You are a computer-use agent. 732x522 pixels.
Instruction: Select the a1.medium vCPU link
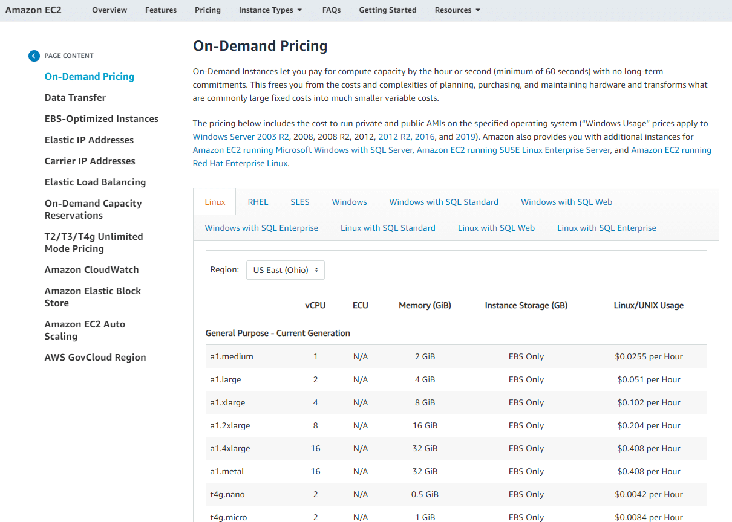(315, 356)
